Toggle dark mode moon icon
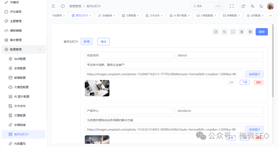The image size is (278, 147). click(261, 6)
